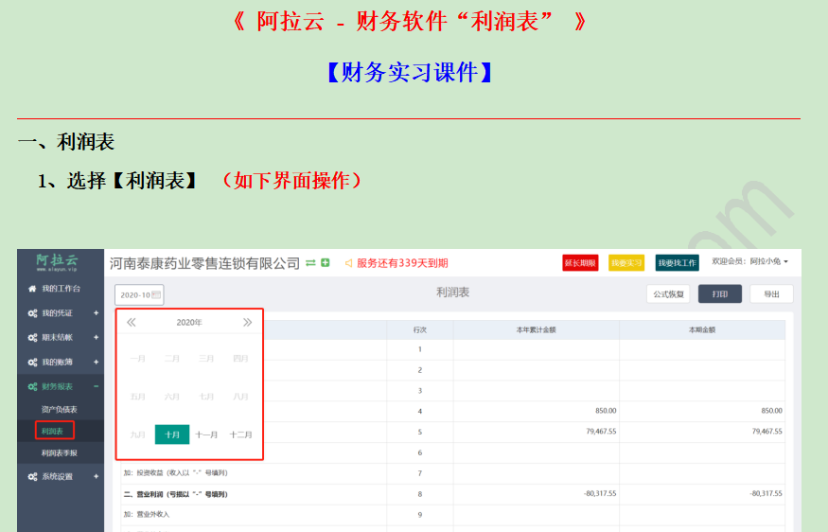This screenshot has height=532, width=828.
Task: Click the row 加: 营业外收入
Action: [452, 515]
